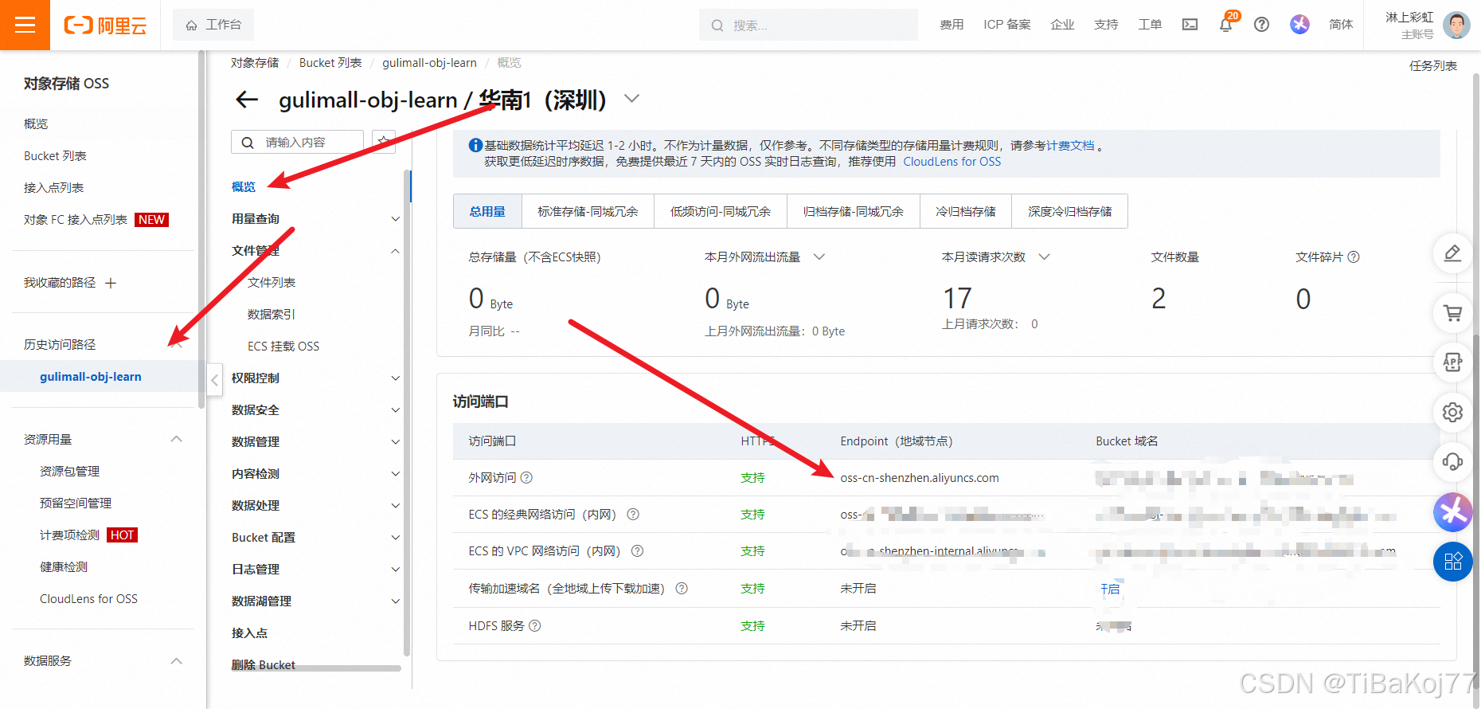The width and height of the screenshot is (1481, 709).
Task: Open the hamburger main menu
Action: click(x=25, y=25)
